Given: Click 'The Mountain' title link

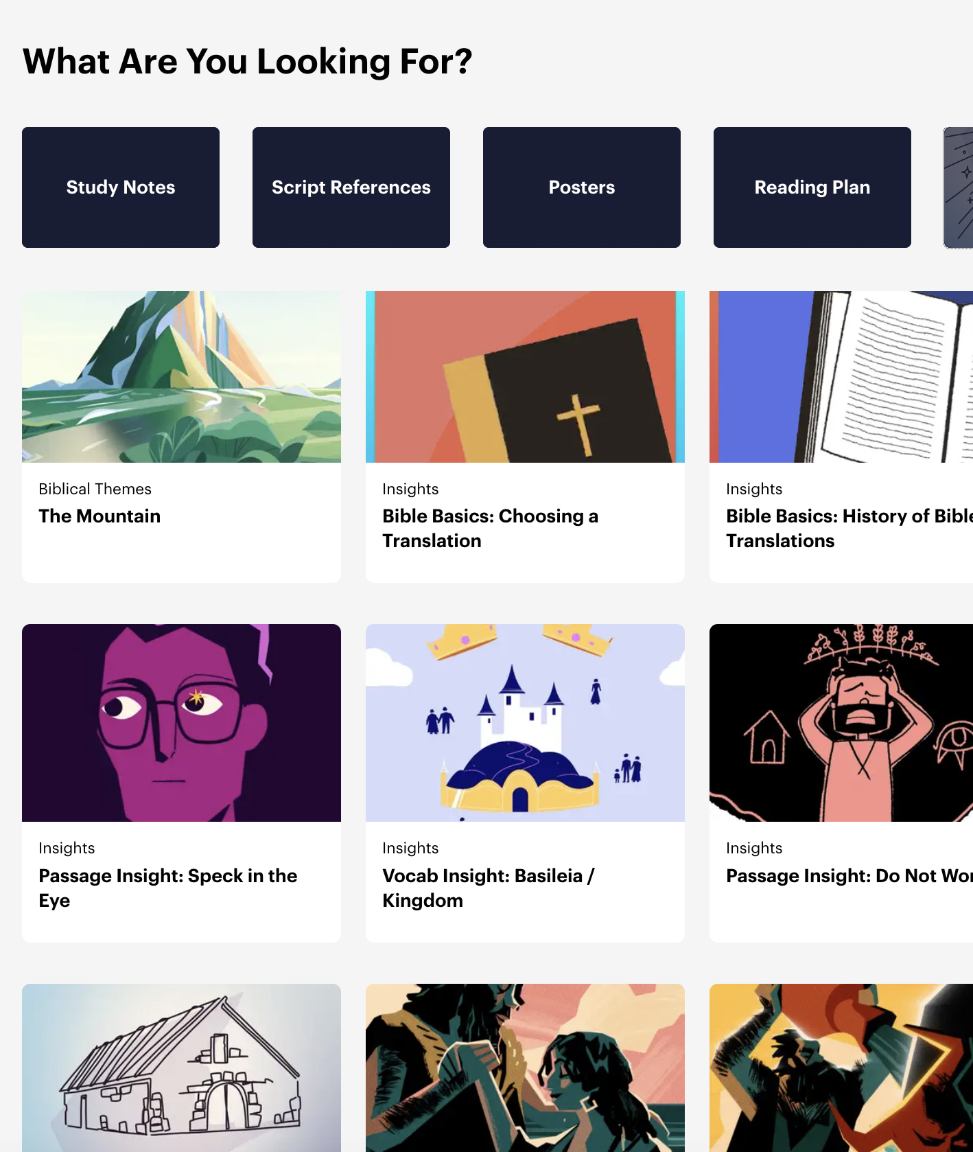Looking at the screenshot, I should point(99,516).
